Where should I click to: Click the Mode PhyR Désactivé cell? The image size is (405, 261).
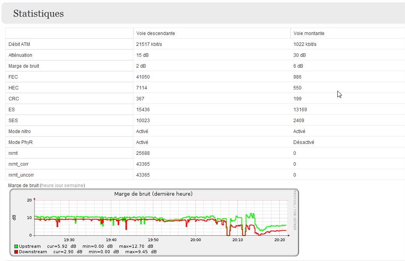(x=304, y=142)
